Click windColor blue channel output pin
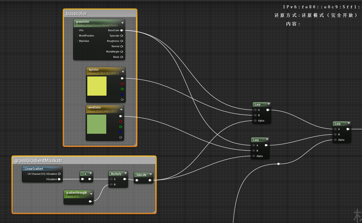Viewport: 362px width, 223px height. coord(120,132)
